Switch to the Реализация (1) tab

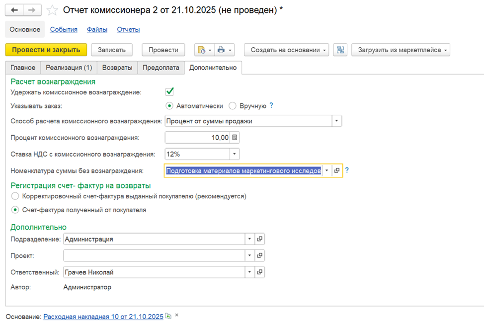69,68
